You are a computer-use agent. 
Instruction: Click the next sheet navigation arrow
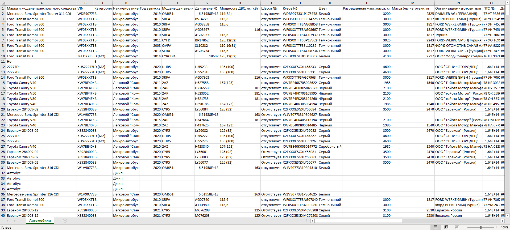pos(15,221)
